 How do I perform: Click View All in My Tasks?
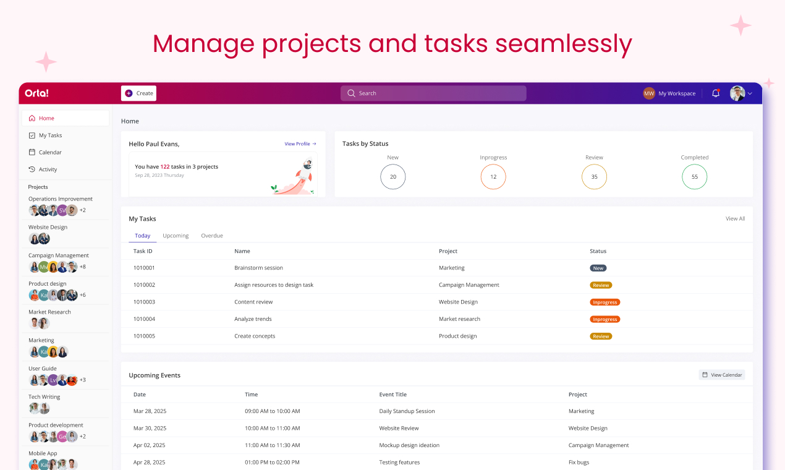pyautogui.click(x=735, y=218)
